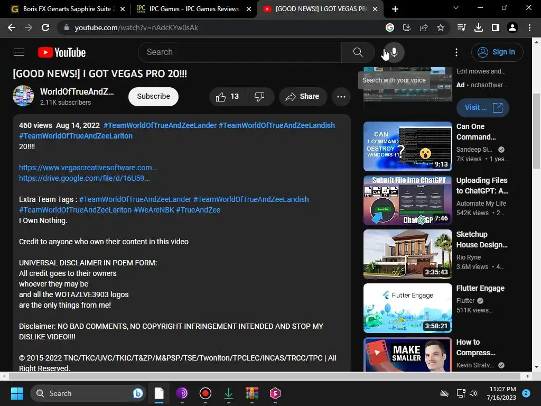
Task: Open YouTube settings three-dot menu
Action: (456, 52)
